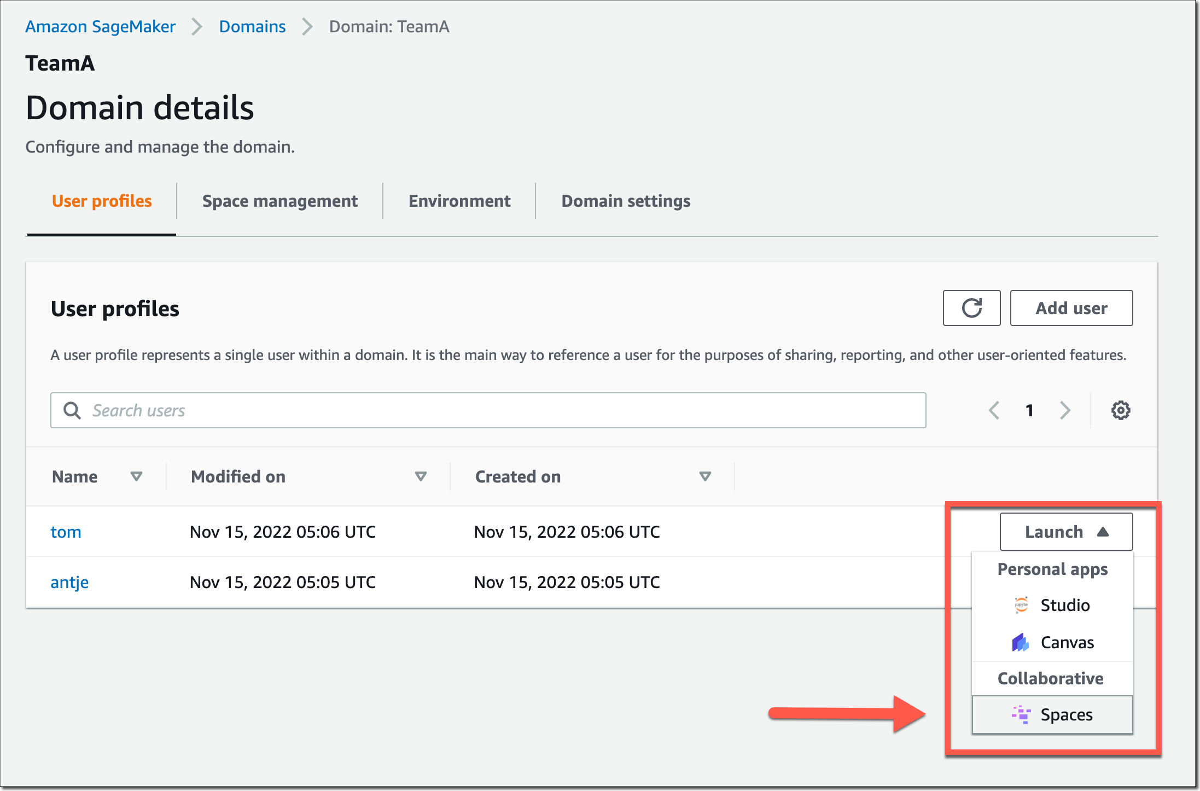The image size is (1200, 791).
Task: Navigate to Domains breadcrumb link
Action: (x=252, y=26)
